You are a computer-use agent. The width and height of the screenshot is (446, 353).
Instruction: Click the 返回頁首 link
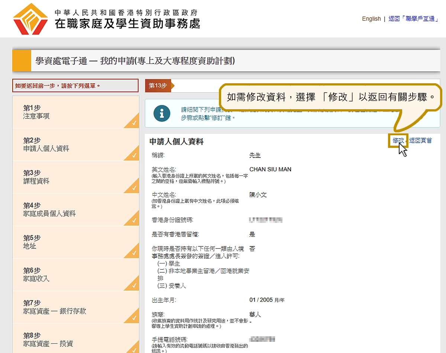[420, 140]
